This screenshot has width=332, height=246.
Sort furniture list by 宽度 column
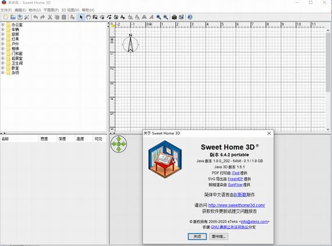coord(47,139)
